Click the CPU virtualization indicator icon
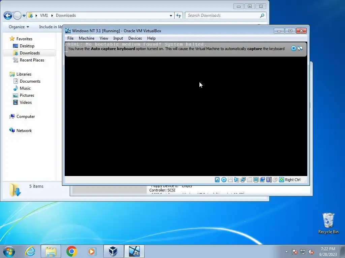This screenshot has width=345, height=258. (x=269, y=180)
